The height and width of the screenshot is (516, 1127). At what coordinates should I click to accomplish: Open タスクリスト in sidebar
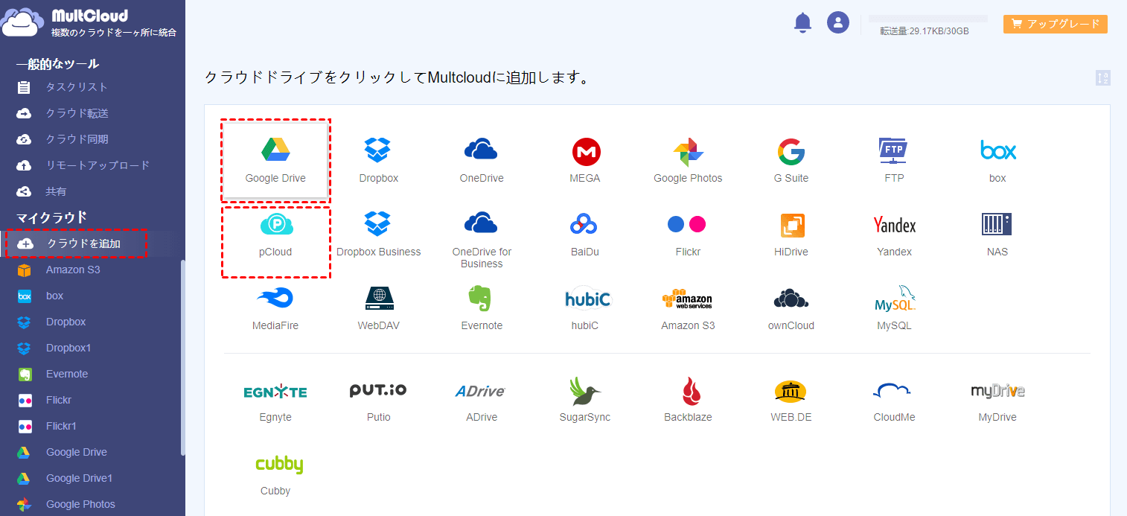[77, 87]
